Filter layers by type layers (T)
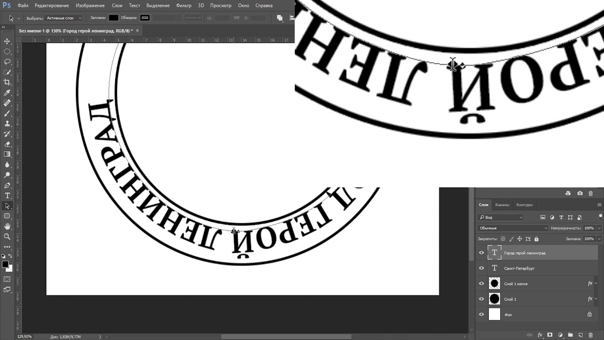This screenshot has width=604, height=340. click(561, 217)
